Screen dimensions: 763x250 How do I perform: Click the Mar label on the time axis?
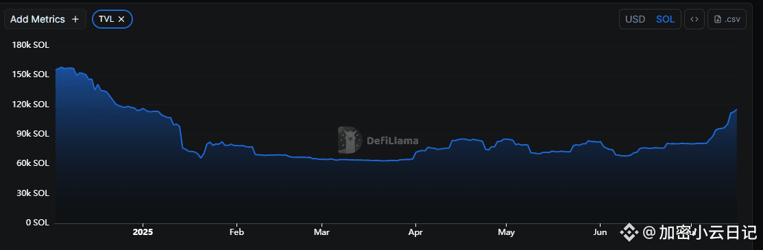322,232
